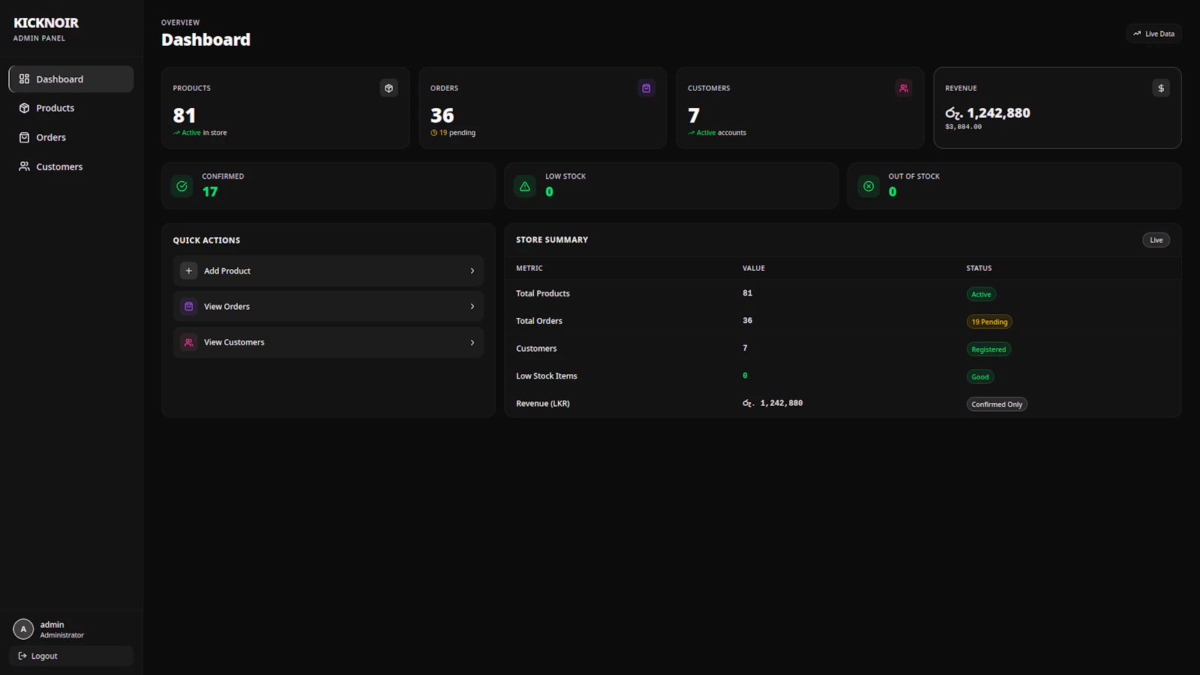The width and height of the screenshot is (1200, 675).
Task: Open View Orders via its chevron arrow
Action: 472,307
